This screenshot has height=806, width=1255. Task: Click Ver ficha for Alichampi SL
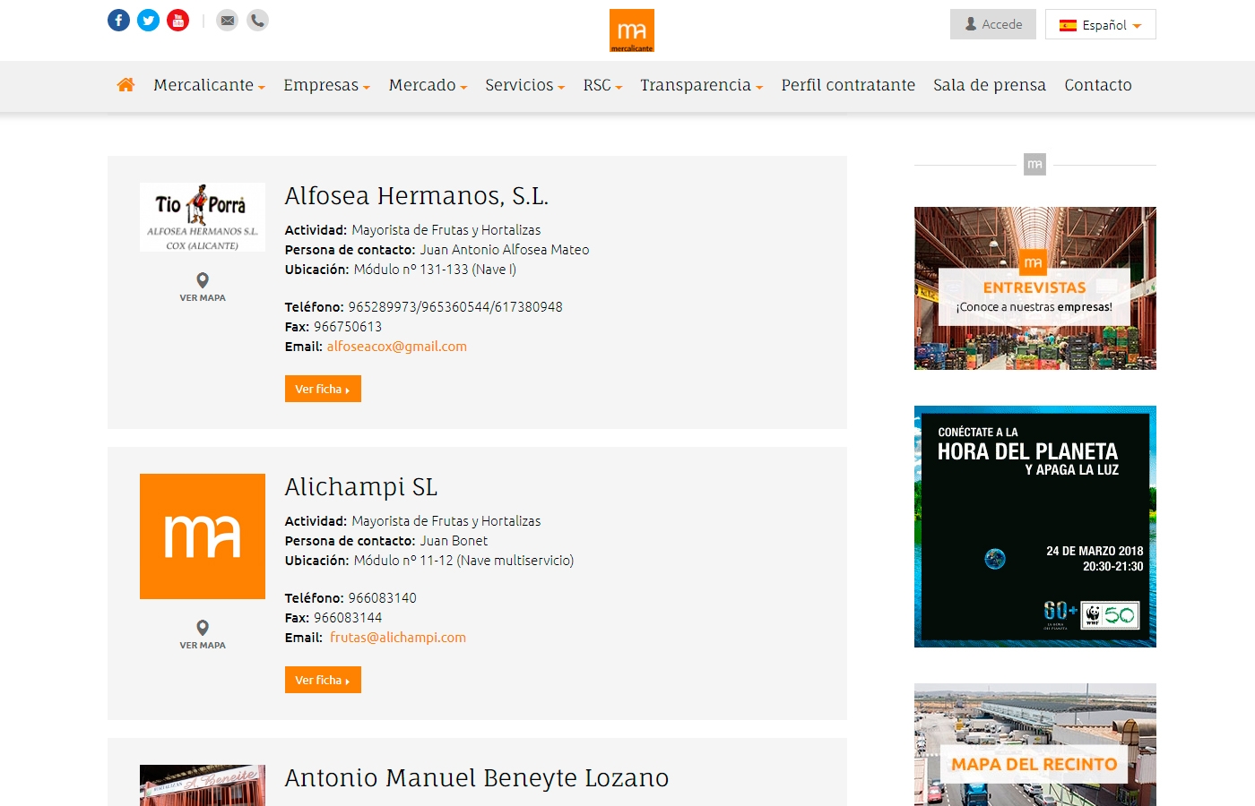click(323, 680)
